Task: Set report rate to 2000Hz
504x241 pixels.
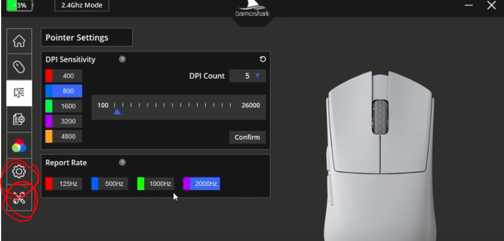Action: tap(202, 184)
